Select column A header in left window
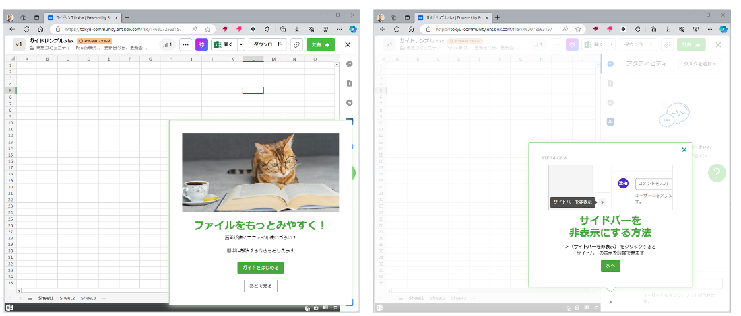 (26, 59)
